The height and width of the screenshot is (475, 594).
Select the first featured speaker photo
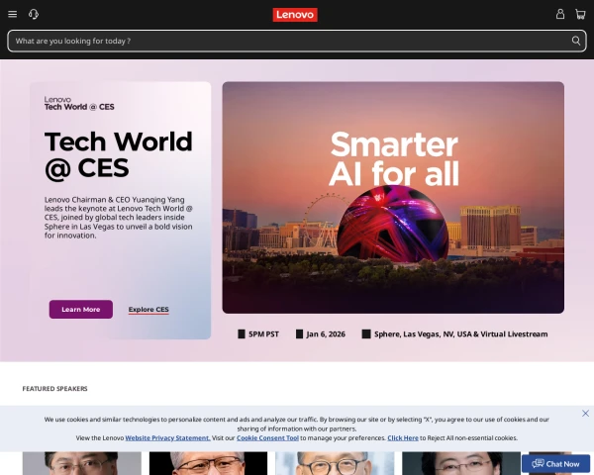tap(82, 463)
